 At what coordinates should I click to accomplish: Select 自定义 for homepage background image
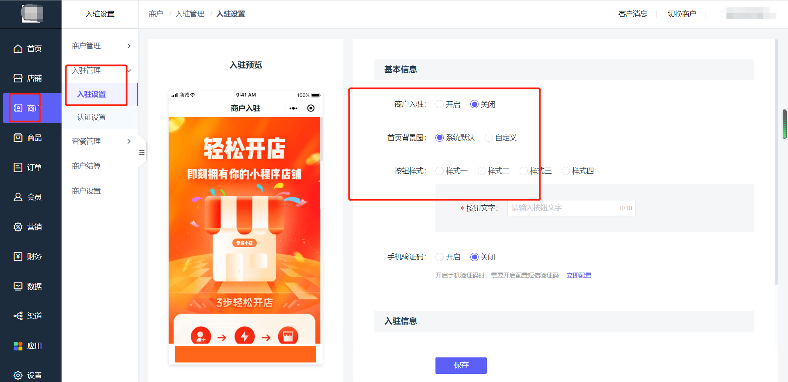489,138
